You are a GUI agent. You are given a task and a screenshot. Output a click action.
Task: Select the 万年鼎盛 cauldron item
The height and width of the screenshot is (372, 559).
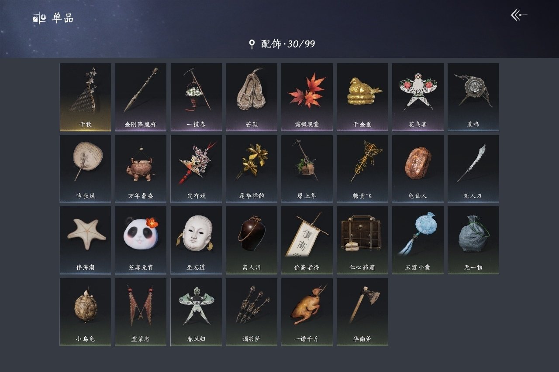(x=141, y=169)
